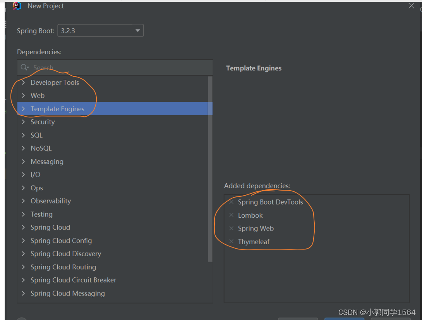Viewport: 422px width, 320px height.
Task: Remove the Thymeleaf dependency
Action: tap(231, 241)
